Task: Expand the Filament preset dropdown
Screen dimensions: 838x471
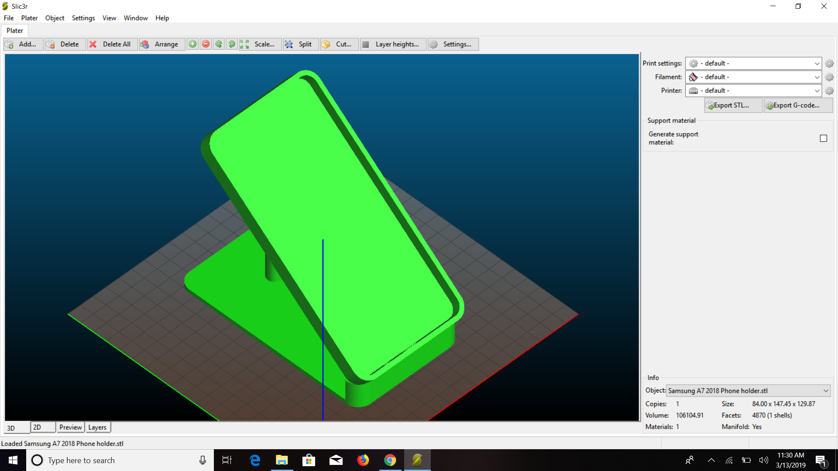Action: [x=817, y=77]
